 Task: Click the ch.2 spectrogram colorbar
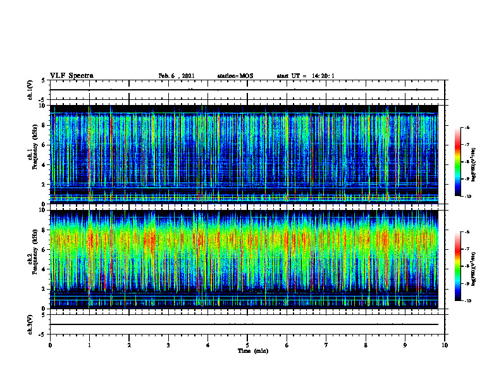coord(457,266)
